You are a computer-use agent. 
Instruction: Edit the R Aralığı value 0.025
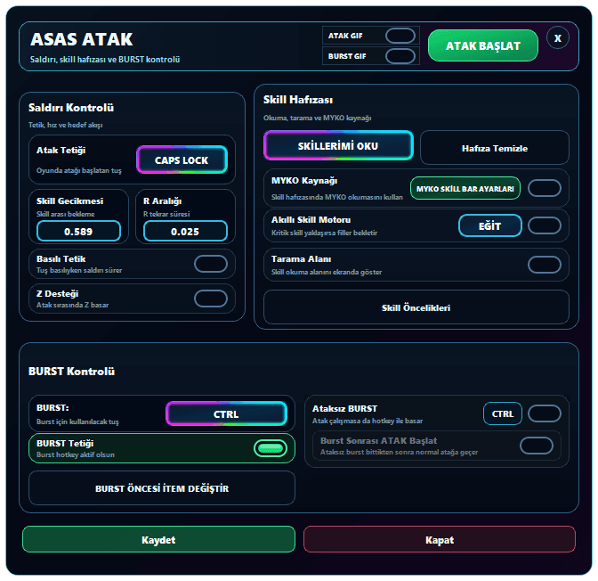click(x=185, y=231)
